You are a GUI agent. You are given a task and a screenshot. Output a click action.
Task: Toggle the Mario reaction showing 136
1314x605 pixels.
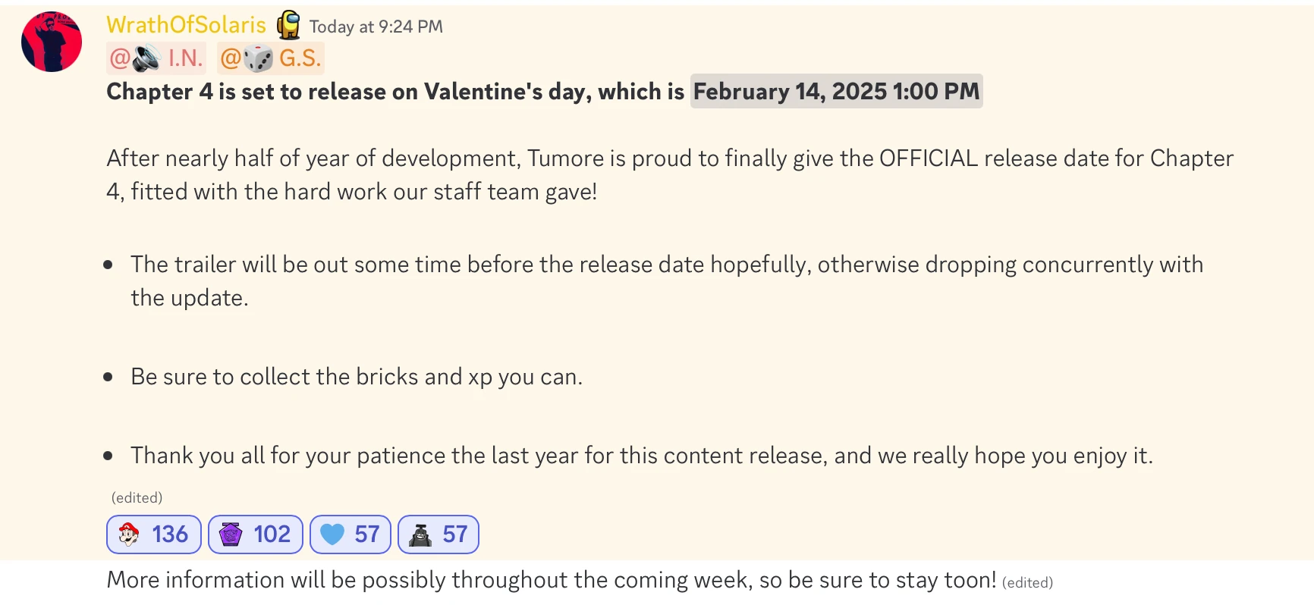[153, 534]
